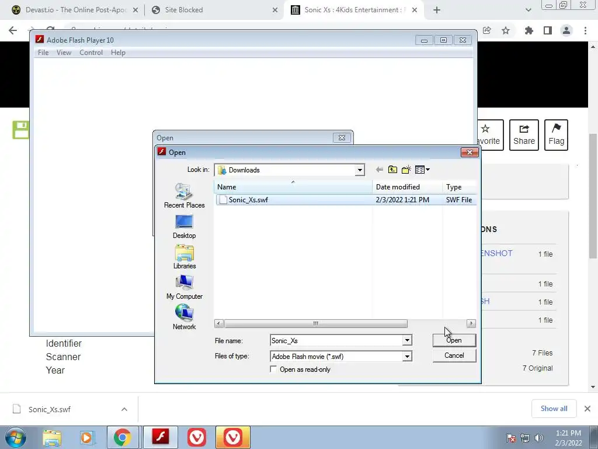
Task: Open the Flash Player Control menu
Action: tap(91, 52)
